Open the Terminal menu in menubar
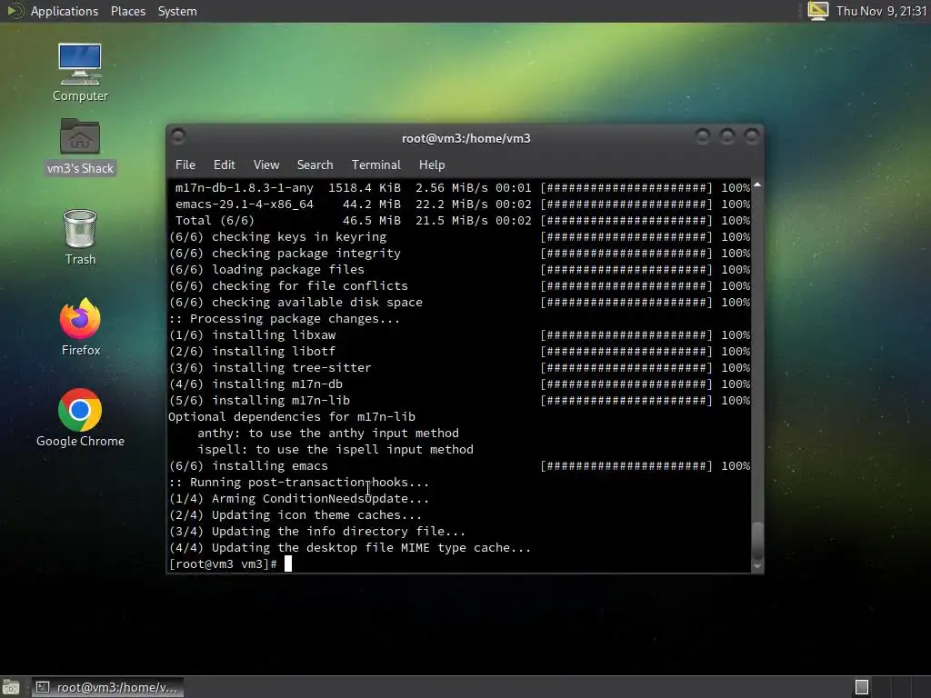Image resolution: width=931 pixels, height=698 pixels. pos(375,165)
